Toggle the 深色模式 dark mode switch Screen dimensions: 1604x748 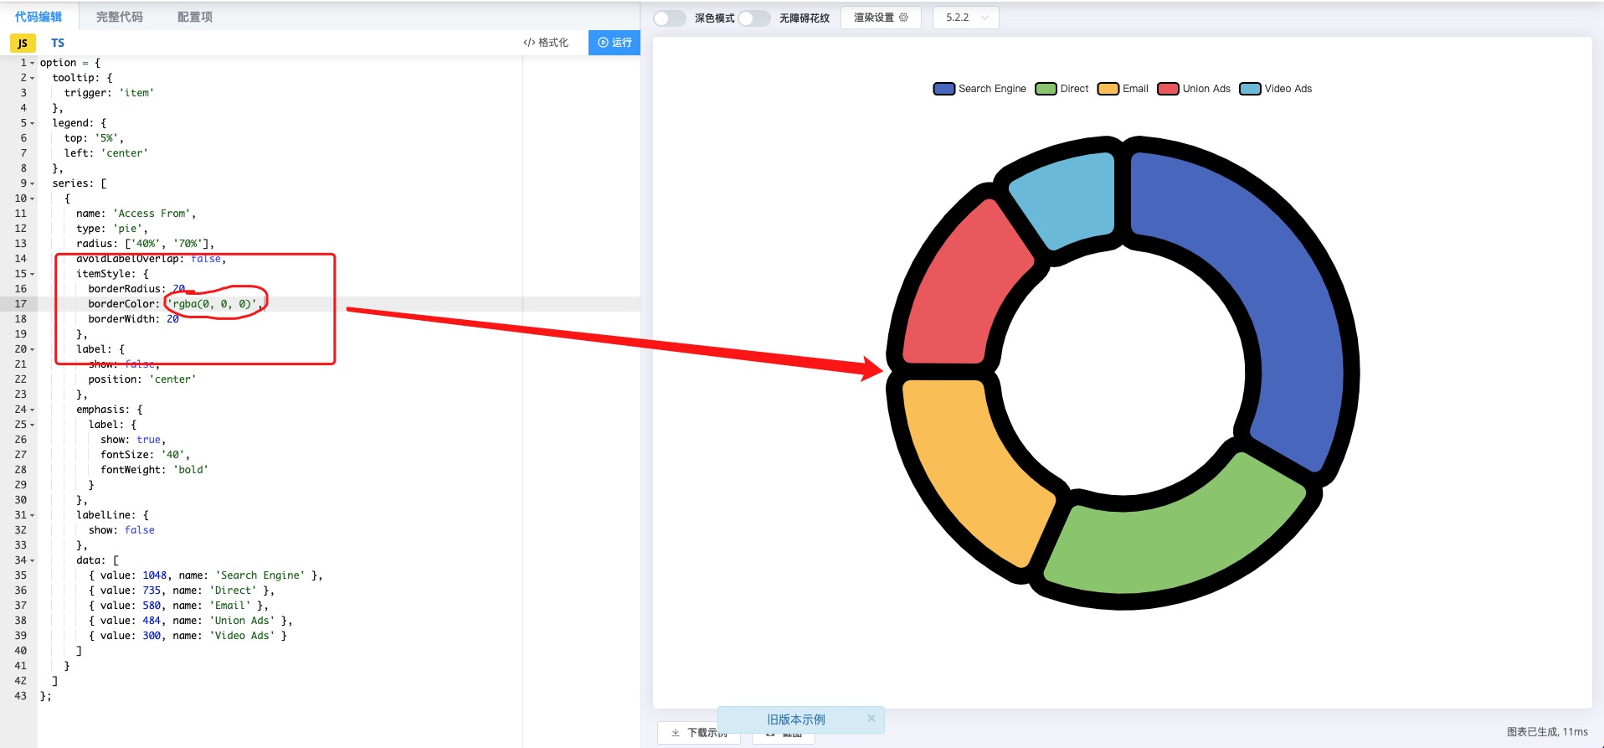[670, 18]
